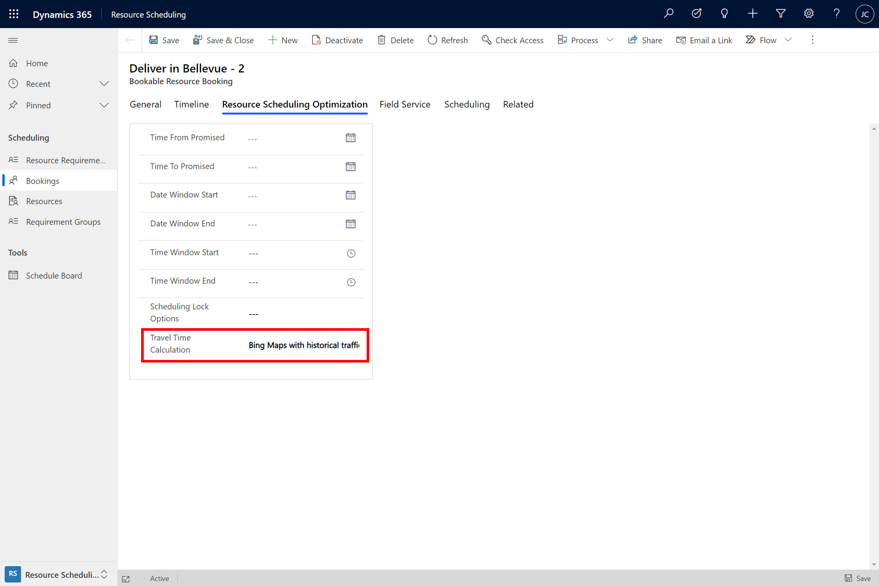Image resolution: width=879 pixels, height=586 pixels.
Task: Open the JC user account avatar
Action: [864, 14]
